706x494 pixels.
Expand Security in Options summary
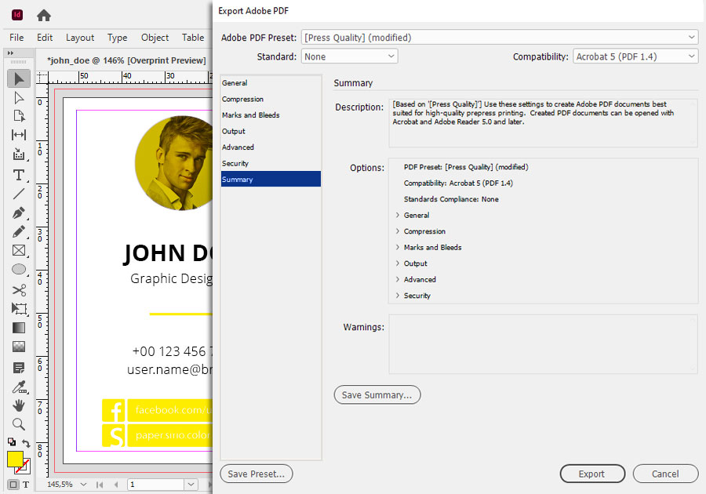[x=398, y=296]
